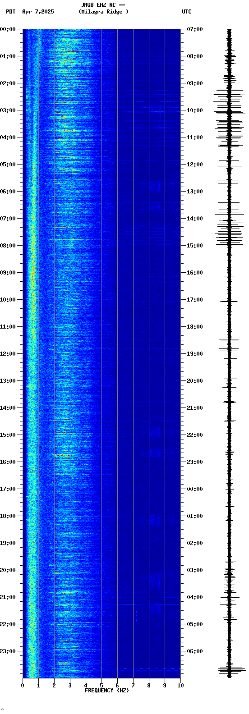
Task: Click the 18:00 label on PDT axis
Action: coord(8,516)
